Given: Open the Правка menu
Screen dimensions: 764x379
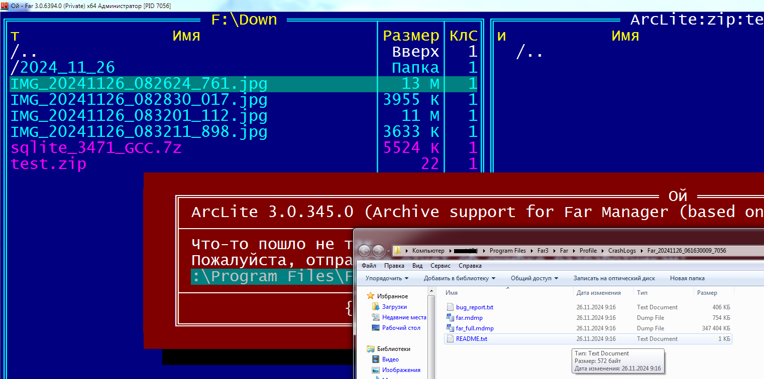Looking at the screenshot, I should click(394, 265).
